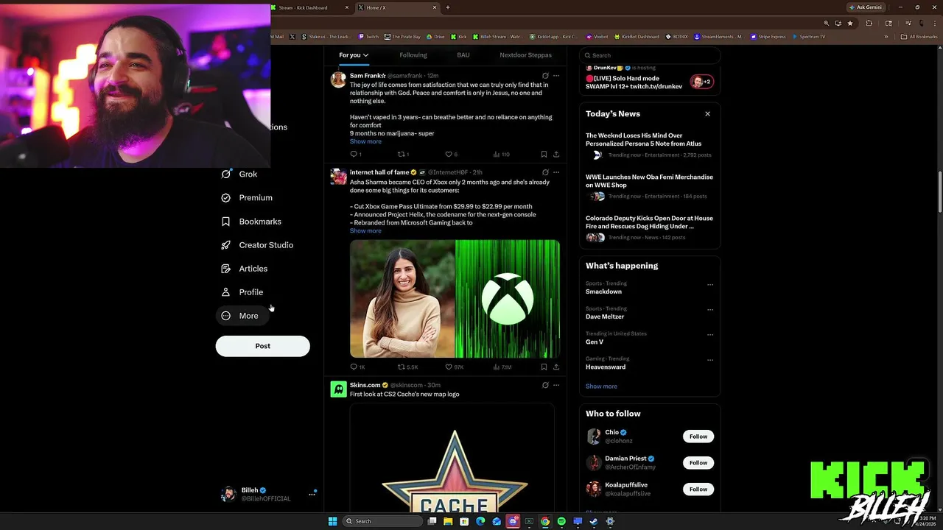Screen dimensions: 943x530
Task: Open Steam from the taskbar
Action: (594, 521)
